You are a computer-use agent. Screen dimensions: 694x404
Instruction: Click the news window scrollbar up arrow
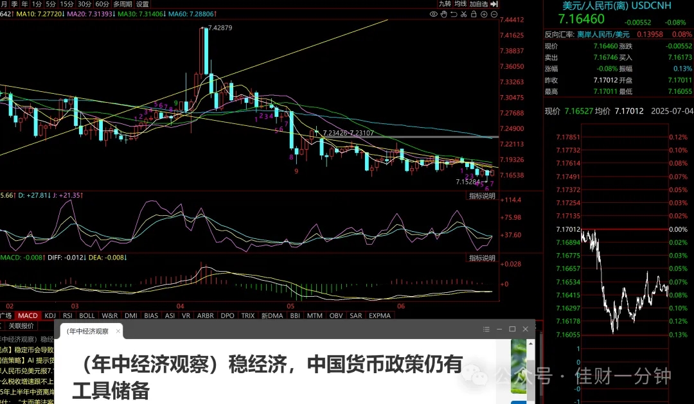[531, 344]
